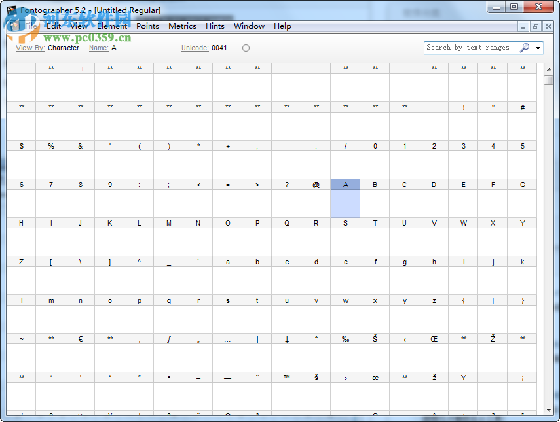
Task: Open the Help menu
Action: click(282, 26)
